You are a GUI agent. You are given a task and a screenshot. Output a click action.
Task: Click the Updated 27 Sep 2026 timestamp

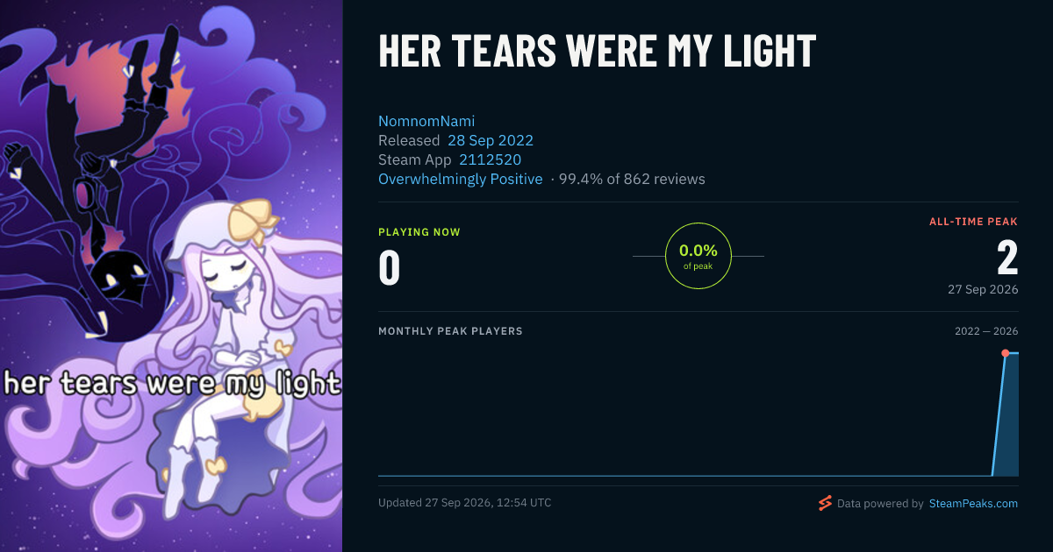(x=465, y=503)
